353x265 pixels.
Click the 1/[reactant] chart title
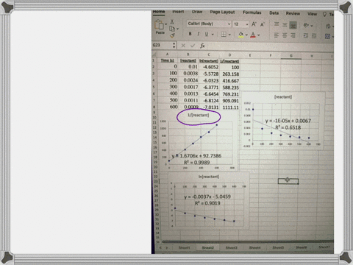198,115
